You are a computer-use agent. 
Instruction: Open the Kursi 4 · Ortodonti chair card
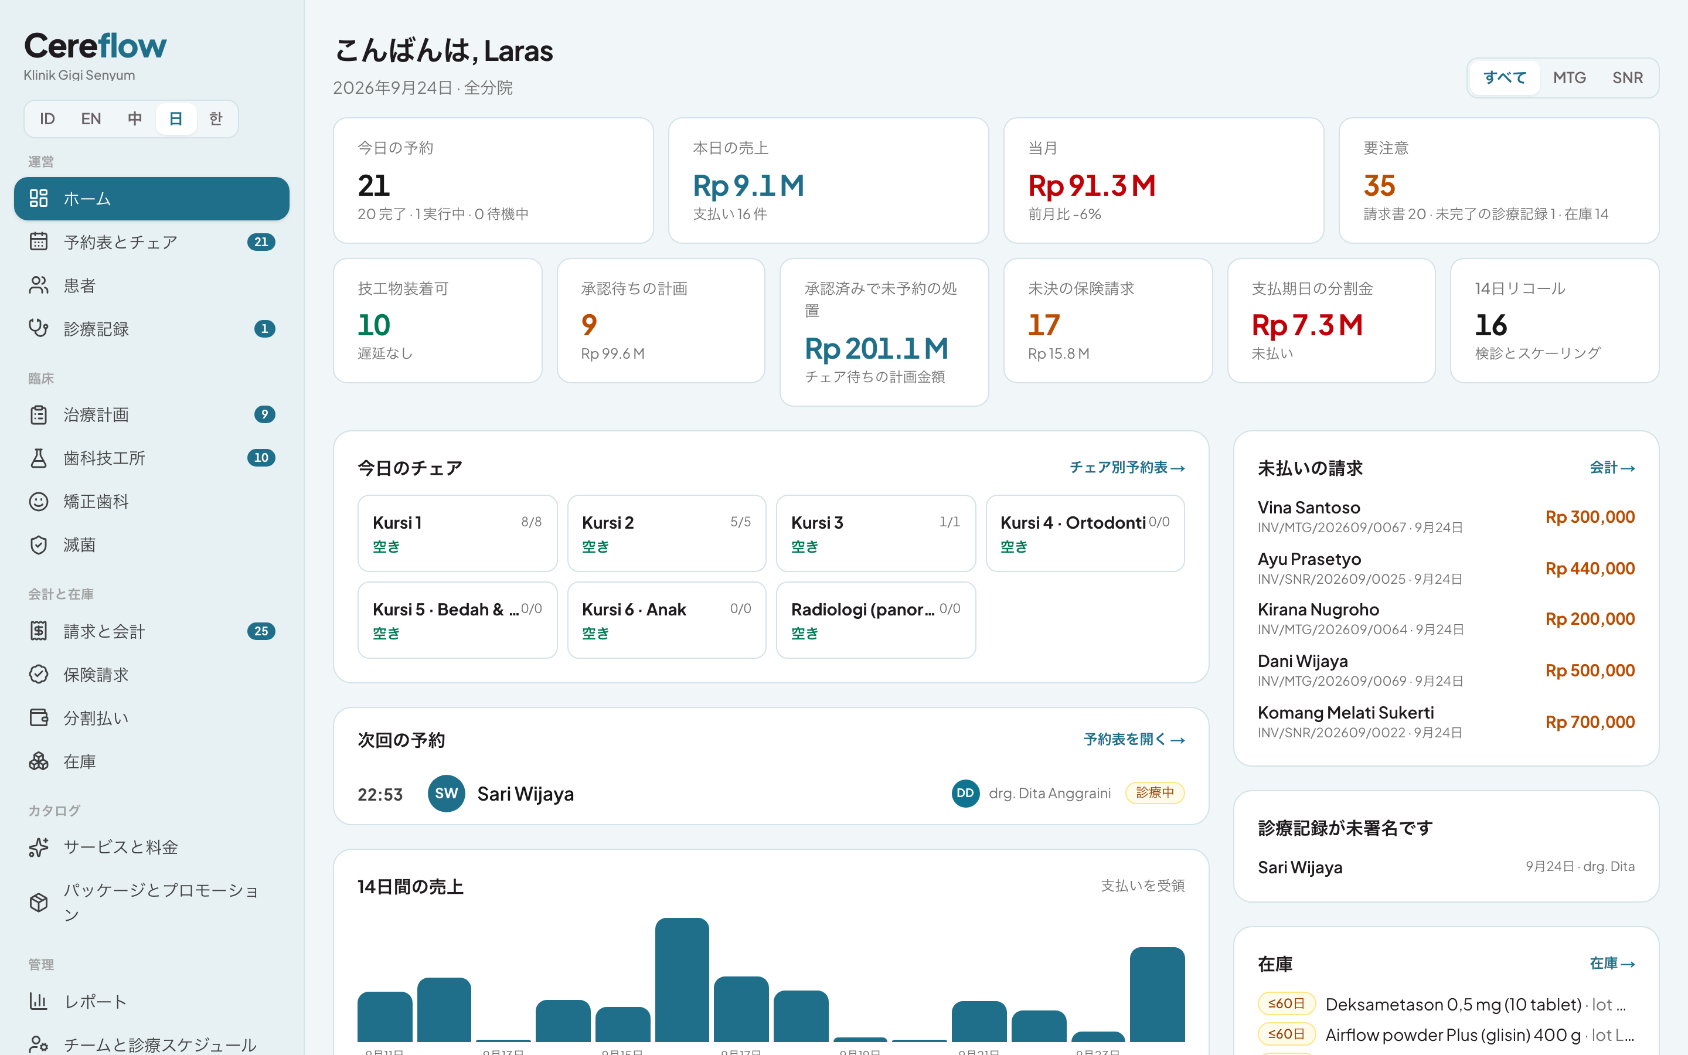click(x=1085, y=534)
